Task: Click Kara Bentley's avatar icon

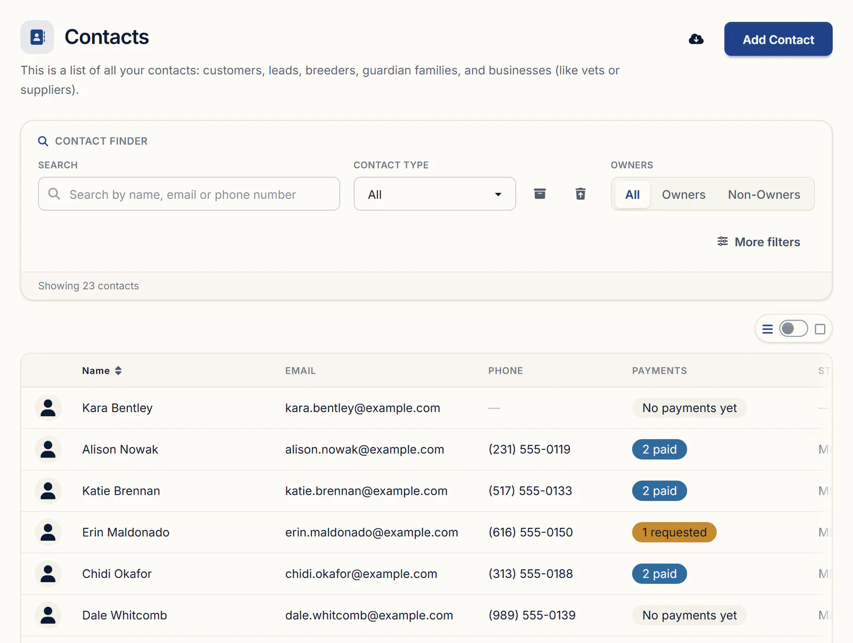Action: (48, 408)
